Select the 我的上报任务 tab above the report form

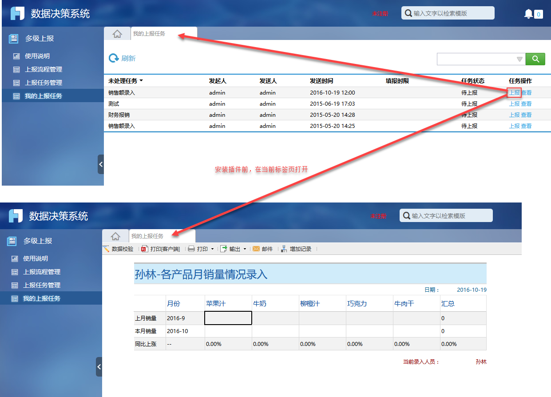[162, 236]
